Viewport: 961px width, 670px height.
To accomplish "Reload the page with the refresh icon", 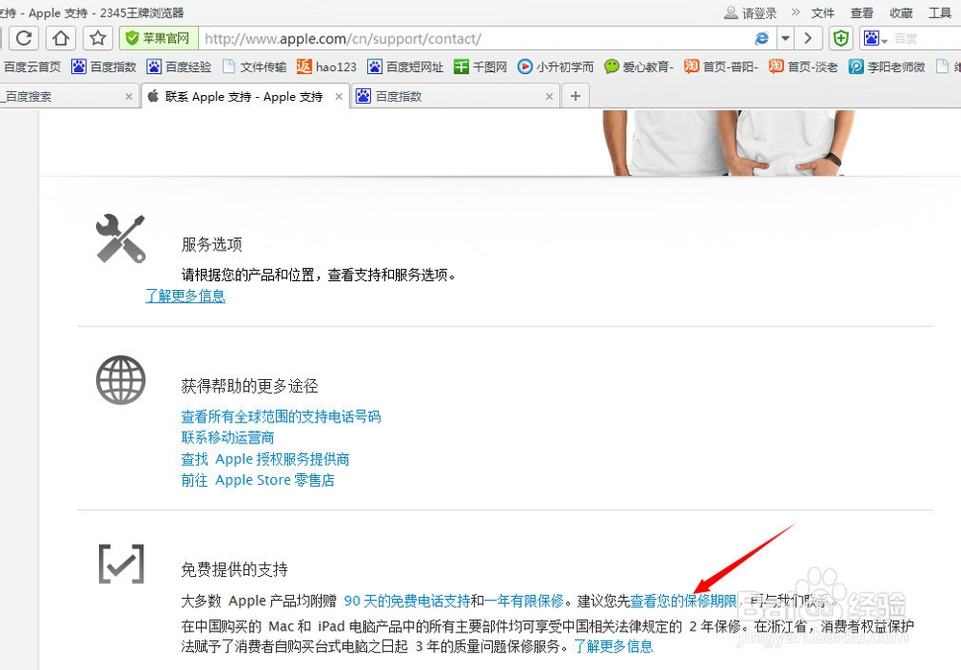I will pos(24,38).
